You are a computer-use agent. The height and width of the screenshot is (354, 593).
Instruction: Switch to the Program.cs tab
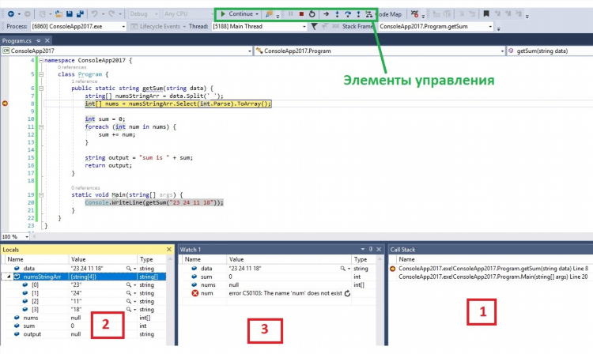coord(17,40)
